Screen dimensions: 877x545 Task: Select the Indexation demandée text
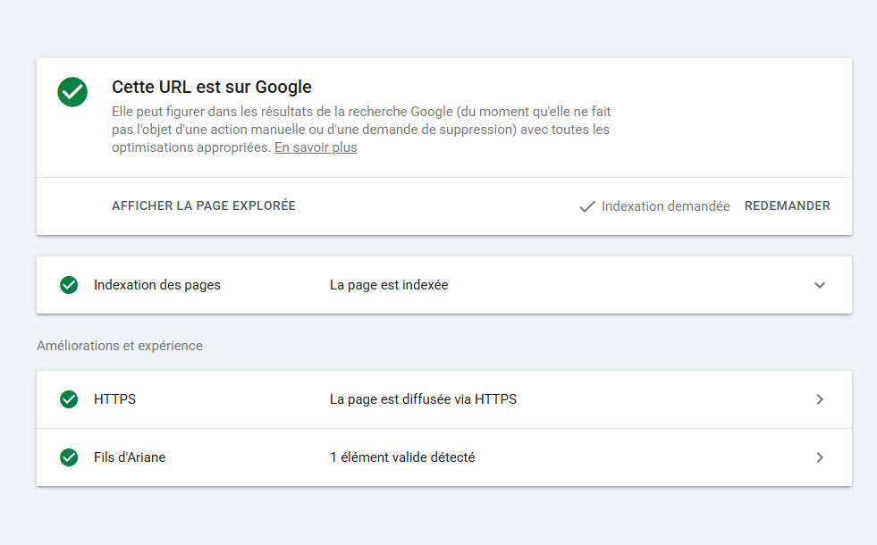pos(666,206)
